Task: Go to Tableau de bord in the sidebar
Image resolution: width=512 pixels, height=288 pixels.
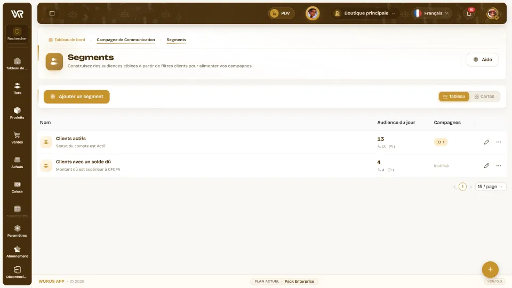Action: 17,63
